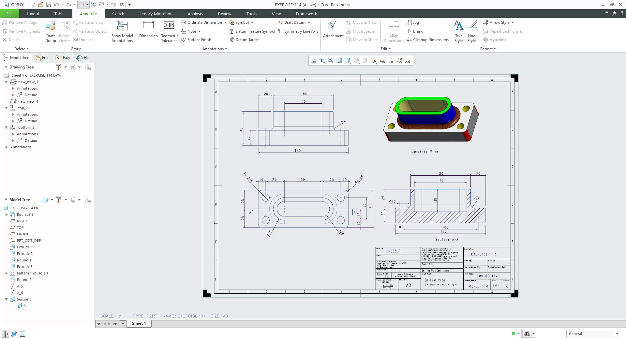Switch to the Framework ribbon tab
Screen dimensions: 626x339
[306, 14]
